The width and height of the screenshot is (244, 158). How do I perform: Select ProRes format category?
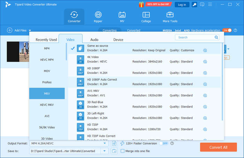tap(47, 82)
